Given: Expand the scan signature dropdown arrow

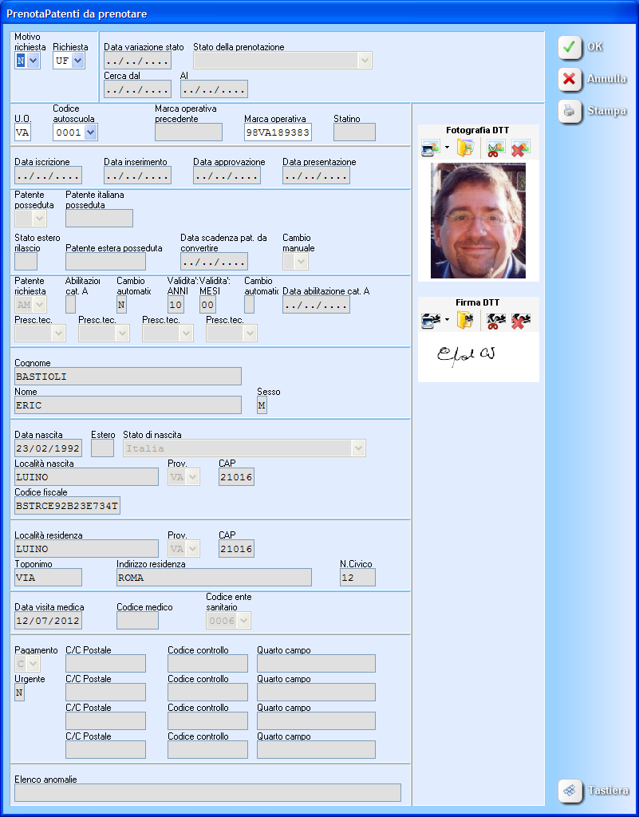Looking at the screenshot, I should pyautogui.click(x=447, y=320).
